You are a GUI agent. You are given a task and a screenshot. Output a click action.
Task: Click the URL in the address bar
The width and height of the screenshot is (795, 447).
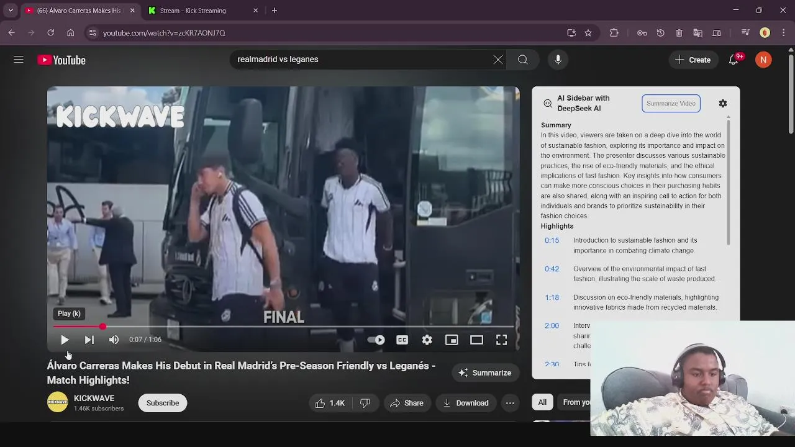click(x=164, y=33)
